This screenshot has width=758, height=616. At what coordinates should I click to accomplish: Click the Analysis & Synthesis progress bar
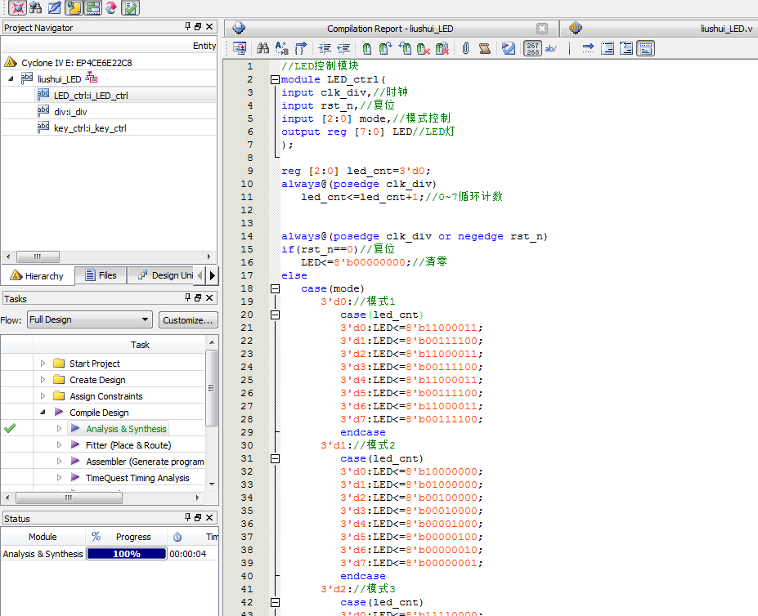pyautogui.click(x=127, y=554)
